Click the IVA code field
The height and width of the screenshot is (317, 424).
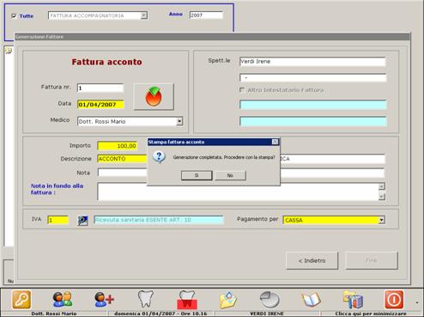click(x=58, y=220)
